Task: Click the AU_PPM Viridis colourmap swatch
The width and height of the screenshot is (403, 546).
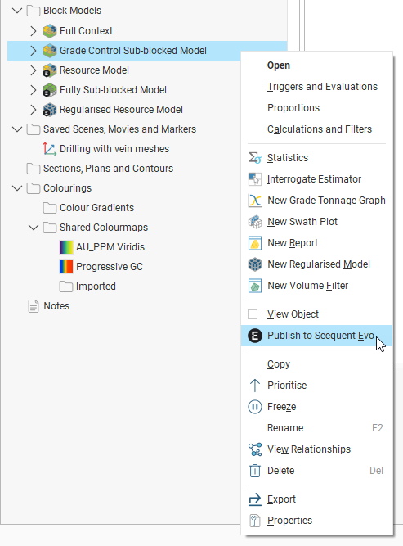Action: click(x=65, y=247)
